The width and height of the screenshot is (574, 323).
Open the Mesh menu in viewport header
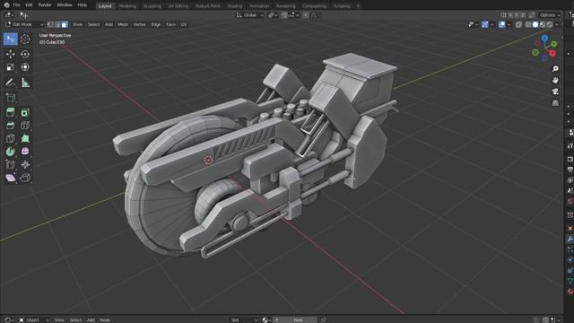click(x=123, y=24)
